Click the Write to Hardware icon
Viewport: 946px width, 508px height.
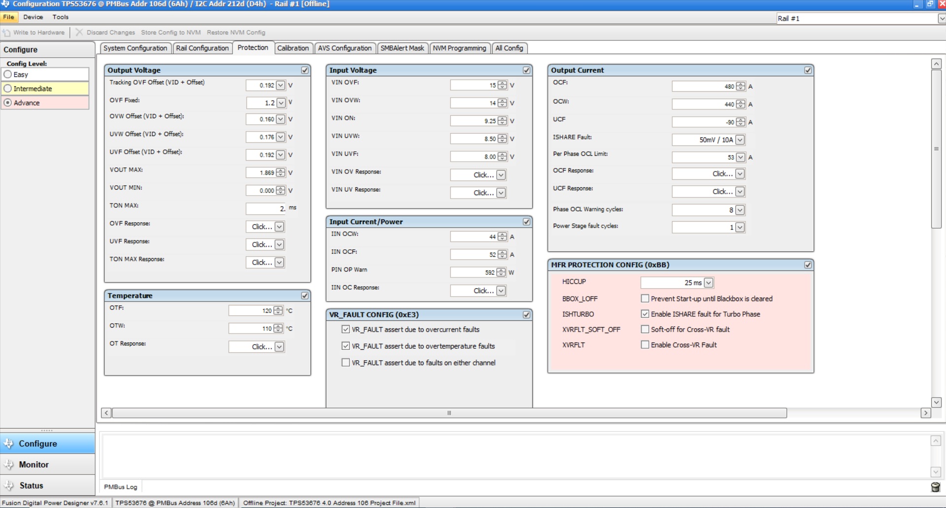[6, 33]
